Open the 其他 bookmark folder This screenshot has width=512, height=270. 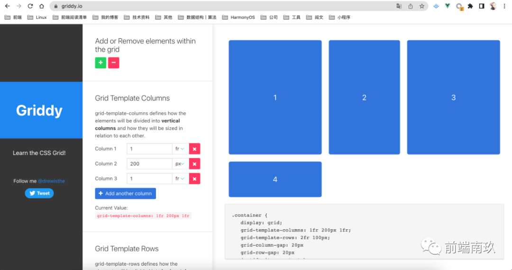click(164, 17)
